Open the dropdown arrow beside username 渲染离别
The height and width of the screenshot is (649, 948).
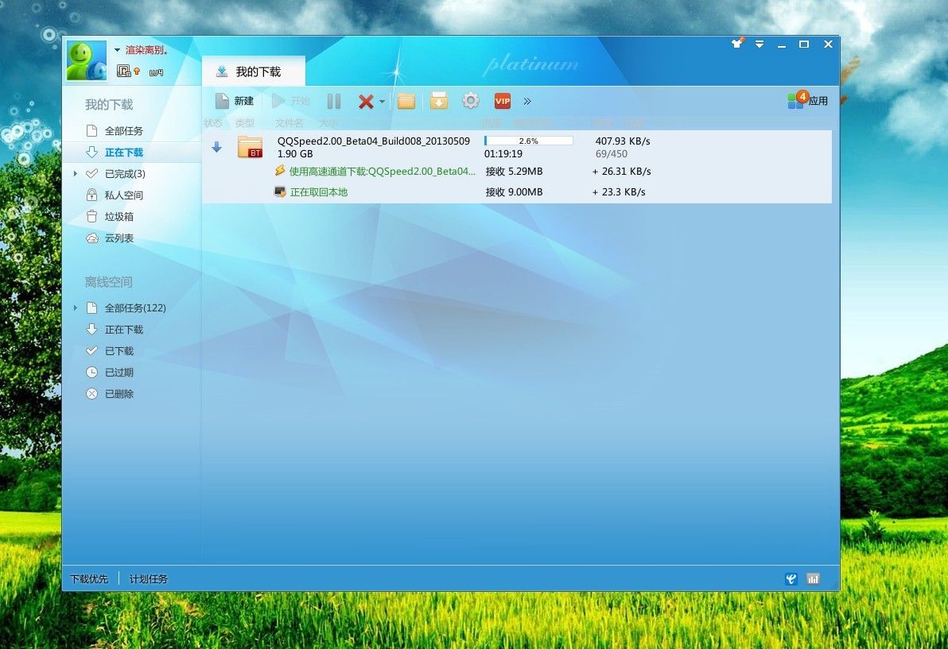117,50
